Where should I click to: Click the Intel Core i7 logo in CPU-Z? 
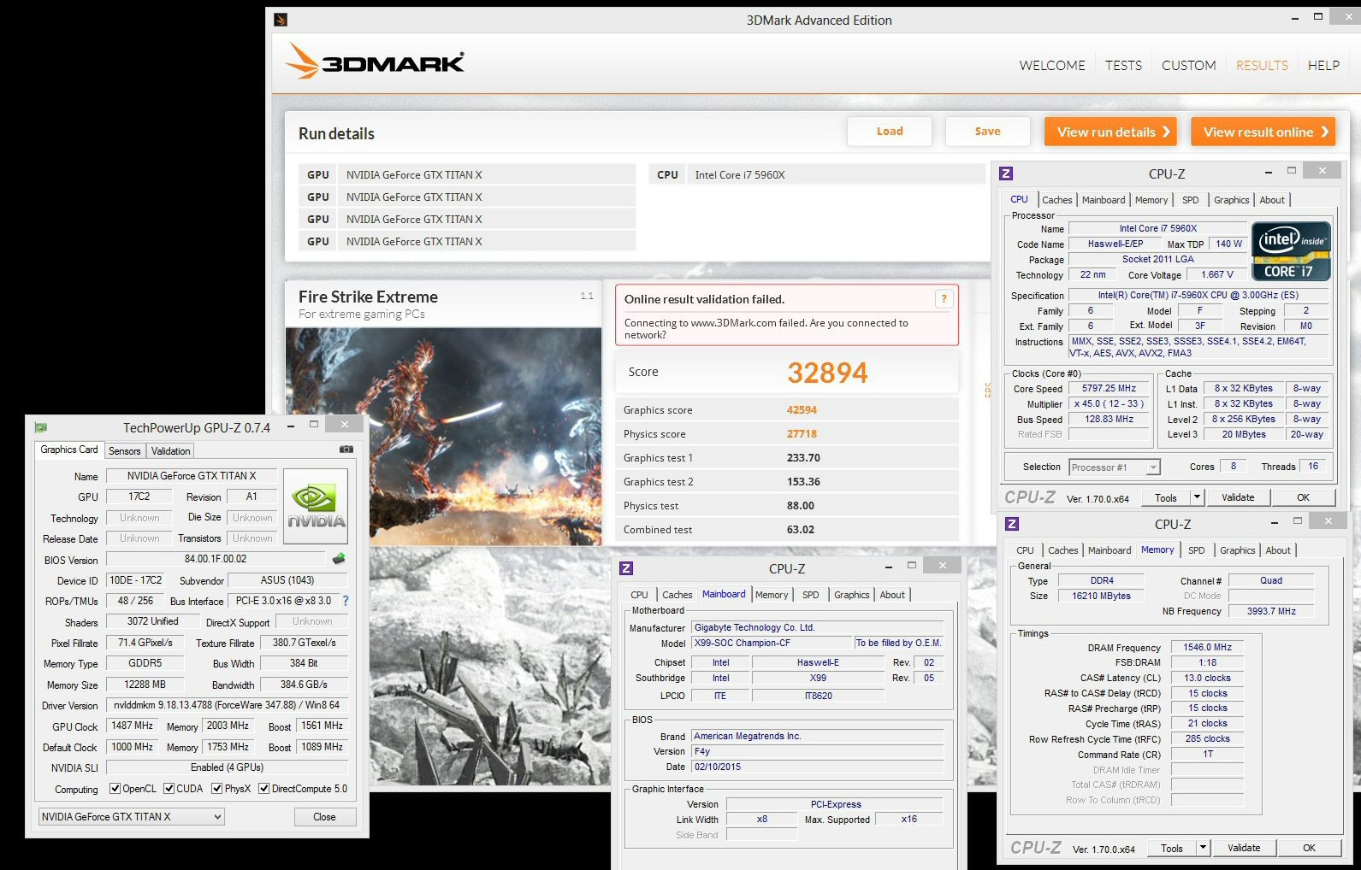tap(1291, 251)
